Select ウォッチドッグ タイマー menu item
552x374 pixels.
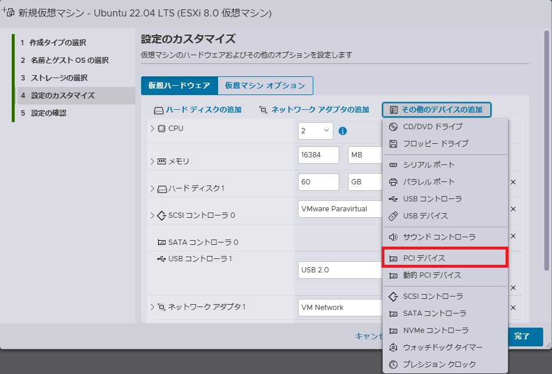pyautogui.click(x=445, y=348)
